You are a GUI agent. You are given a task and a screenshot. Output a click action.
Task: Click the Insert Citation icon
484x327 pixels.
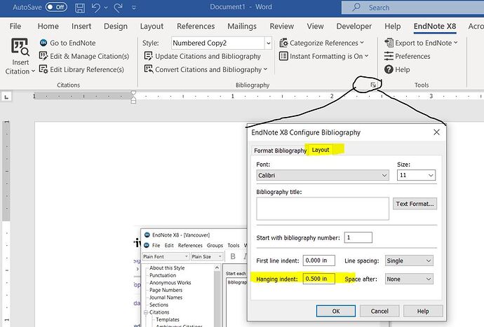point(20,47)
